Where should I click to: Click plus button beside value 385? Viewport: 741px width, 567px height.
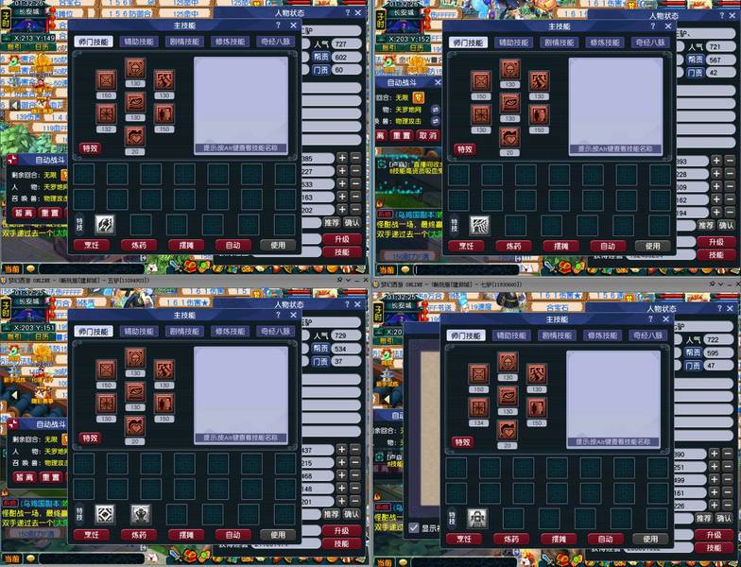click(x=342, y=158)
